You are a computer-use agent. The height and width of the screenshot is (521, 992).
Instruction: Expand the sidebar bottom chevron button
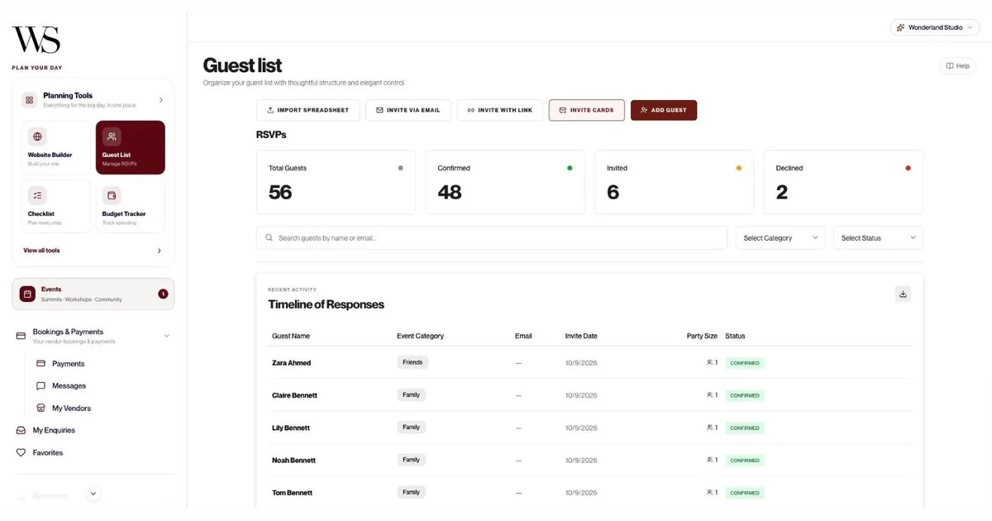click(x=93, y=494)
